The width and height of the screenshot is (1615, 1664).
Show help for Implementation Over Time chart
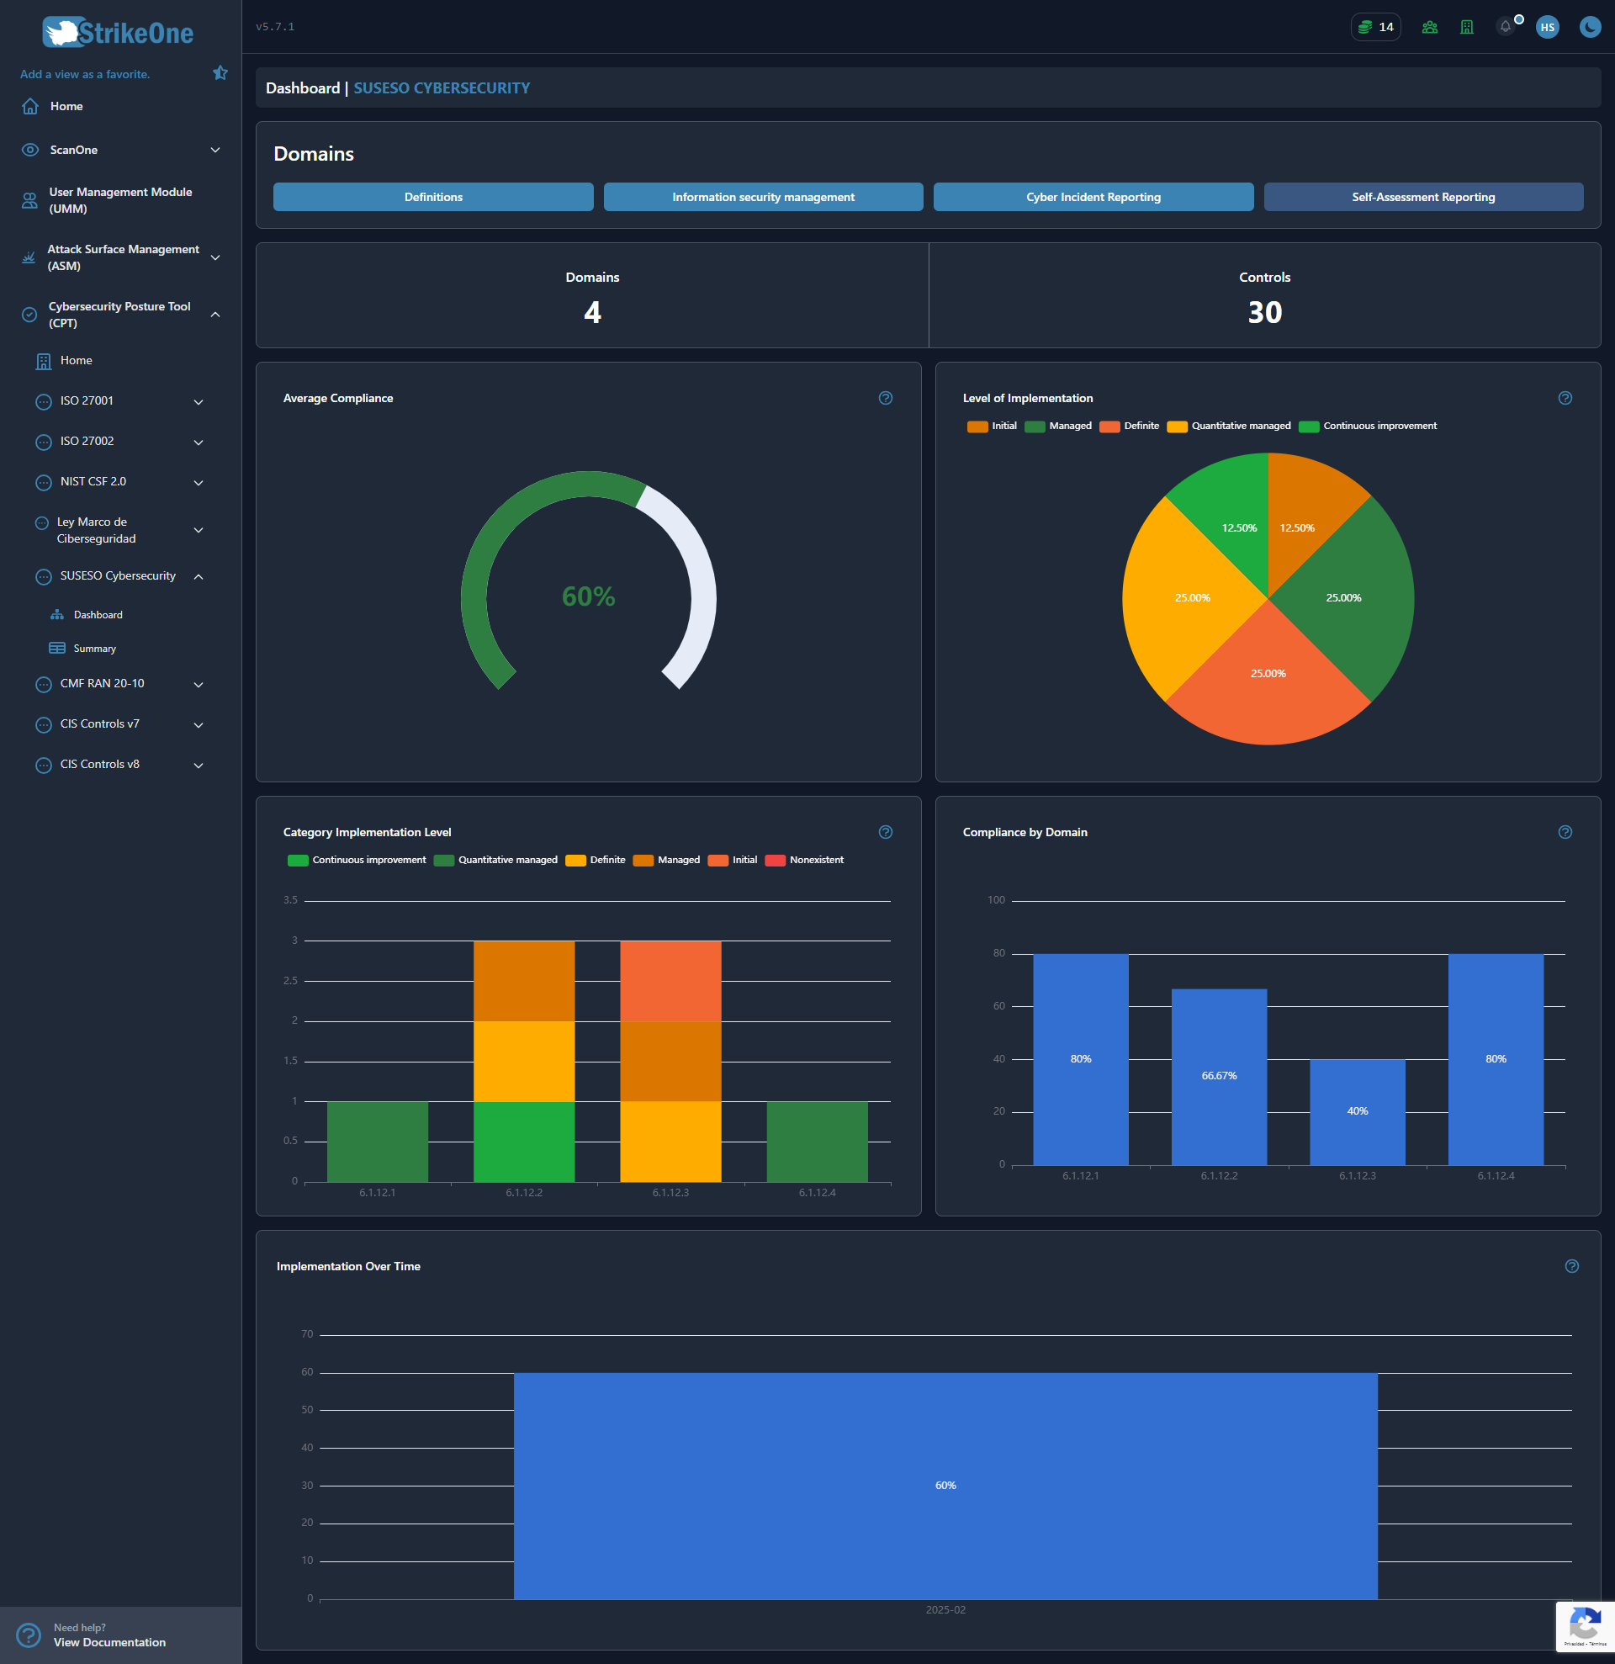pyautogui.click(x=1572, y=1266)
